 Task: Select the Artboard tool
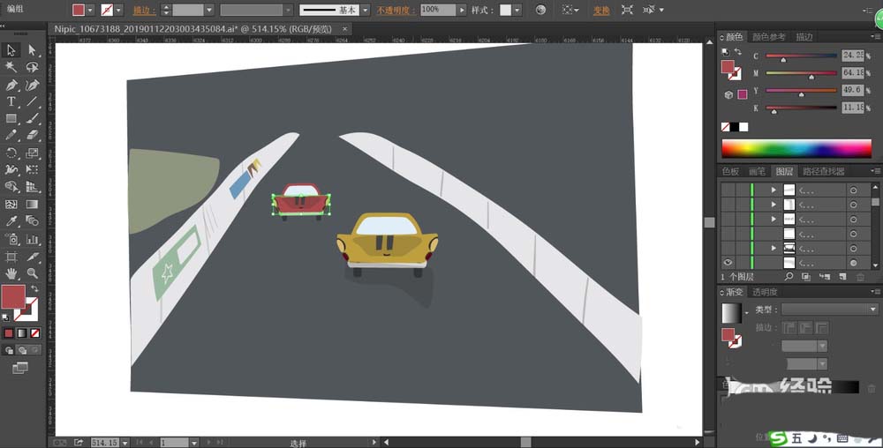(x=10, y=257)
